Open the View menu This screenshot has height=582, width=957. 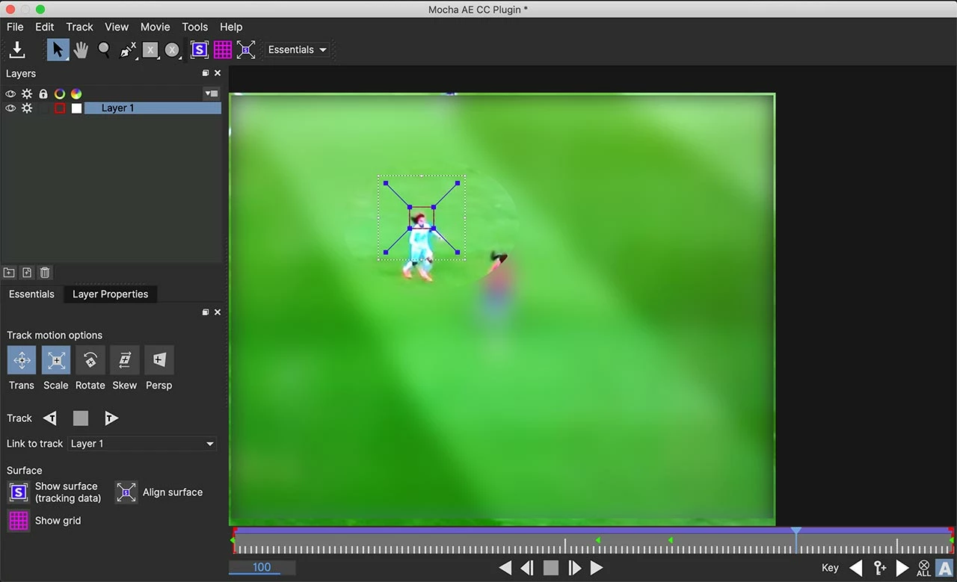(117, 26)
